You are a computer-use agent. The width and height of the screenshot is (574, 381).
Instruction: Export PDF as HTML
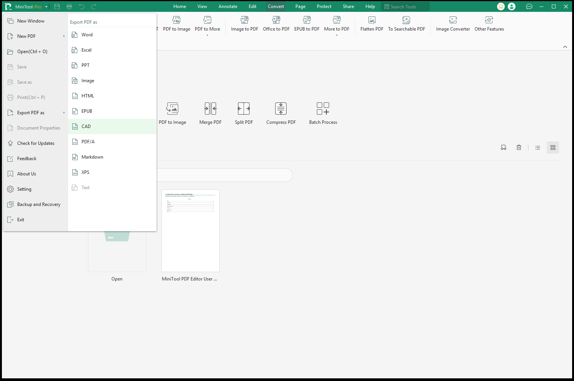[112, 96]
